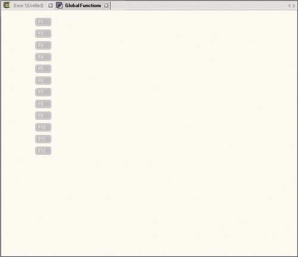Select the F3 function key icon

(x=43, y=45)
